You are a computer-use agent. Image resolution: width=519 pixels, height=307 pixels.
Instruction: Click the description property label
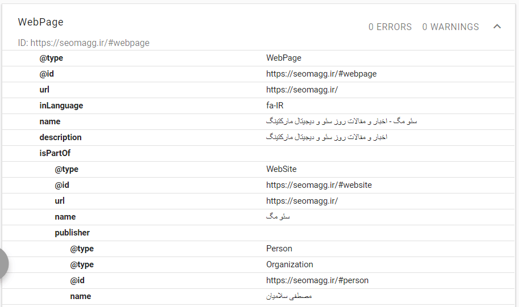coord(60,137)
